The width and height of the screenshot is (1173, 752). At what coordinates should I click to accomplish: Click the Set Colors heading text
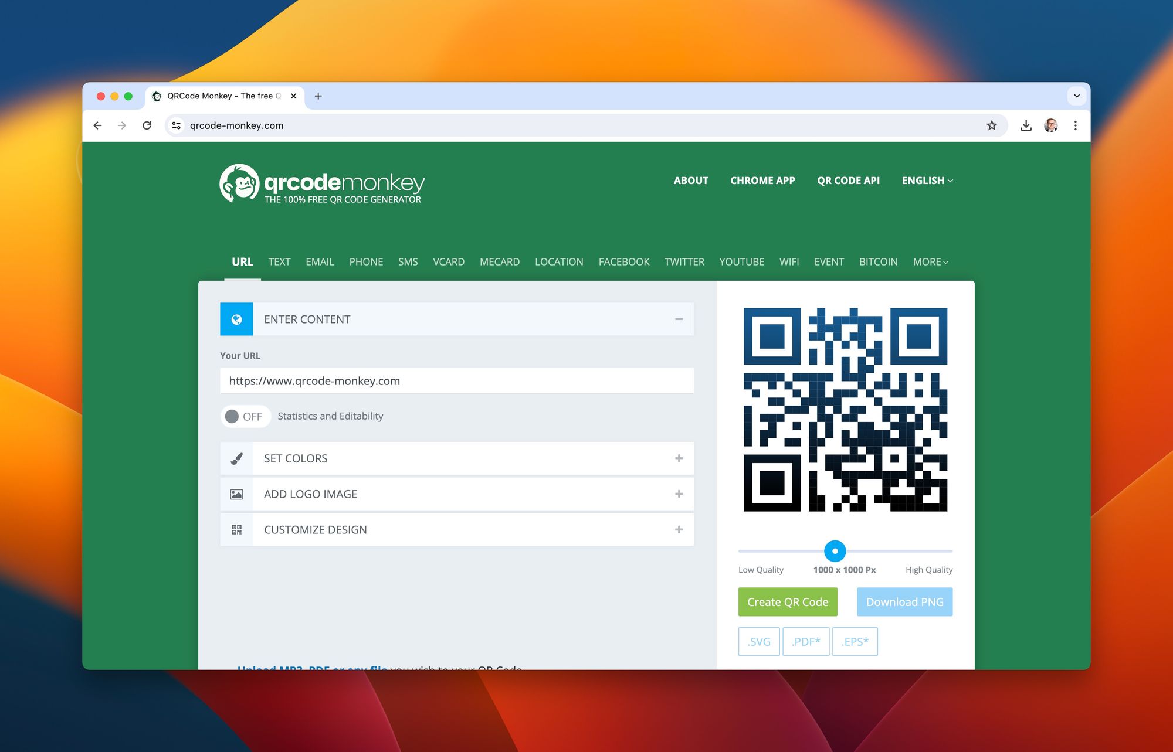[x=296, y=458]
